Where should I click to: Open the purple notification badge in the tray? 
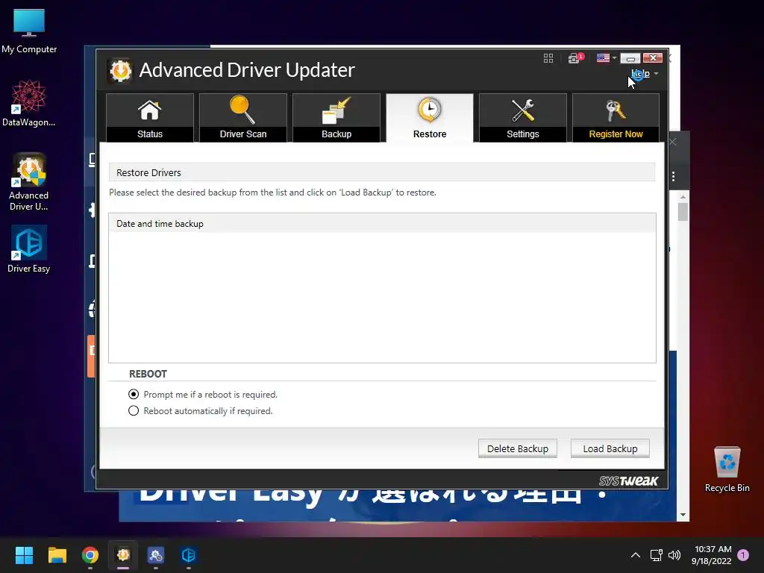[743, 555]
